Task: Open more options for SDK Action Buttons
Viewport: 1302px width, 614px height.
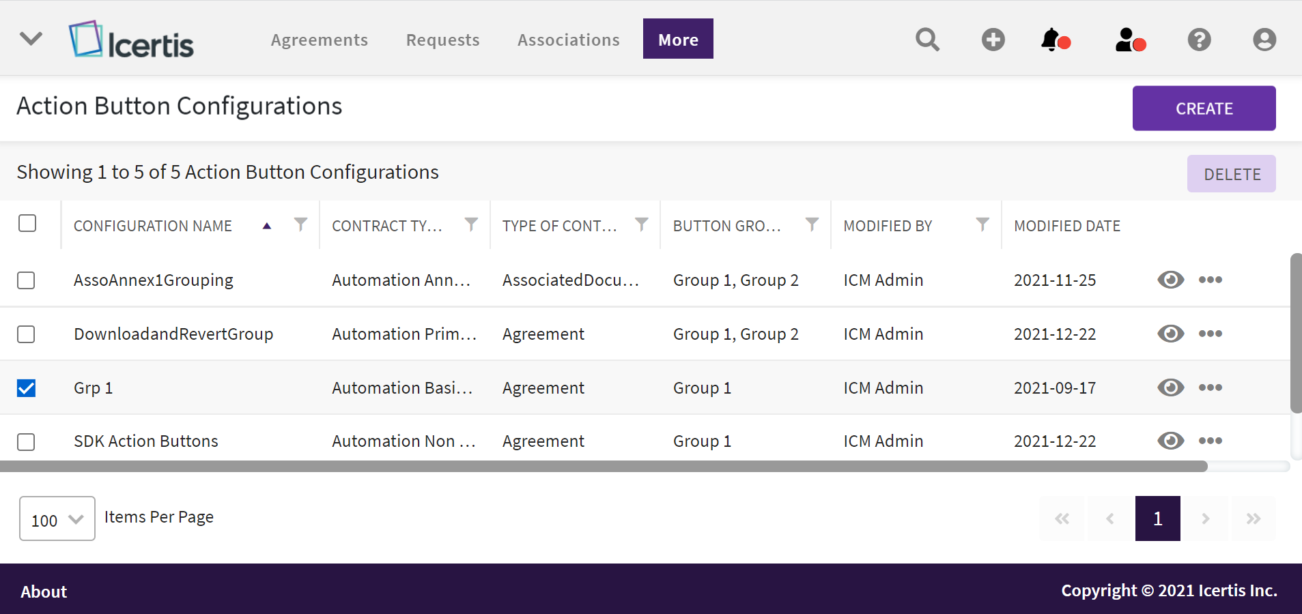Action: click(1210, 441)
